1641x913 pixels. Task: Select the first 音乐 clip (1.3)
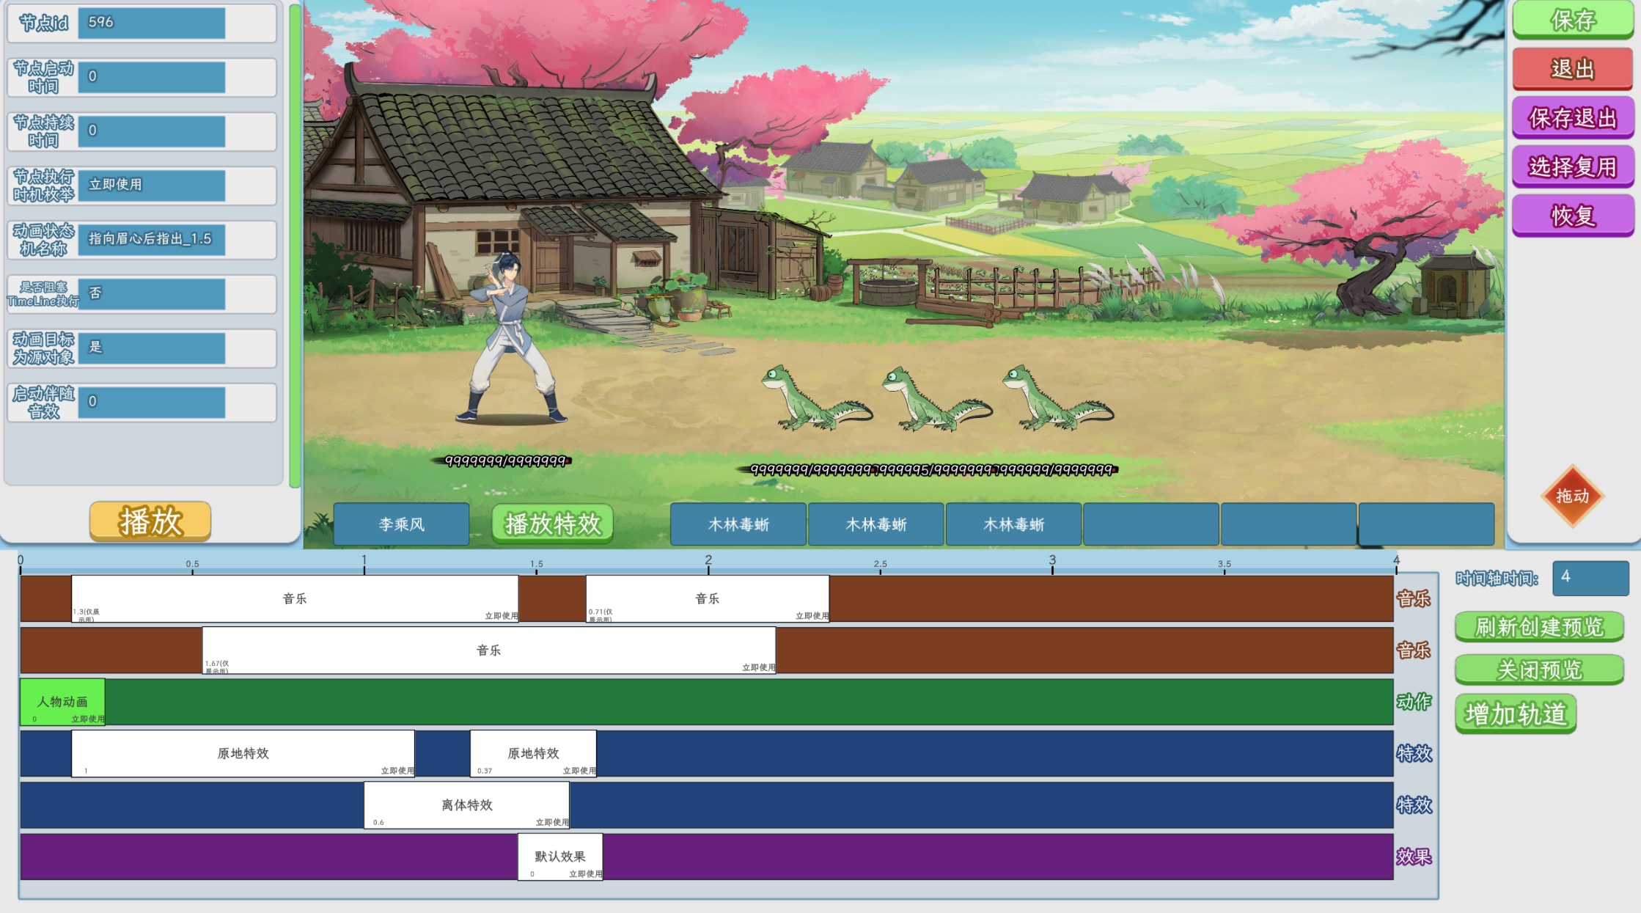pyautogui.click(x=295, y=598)
